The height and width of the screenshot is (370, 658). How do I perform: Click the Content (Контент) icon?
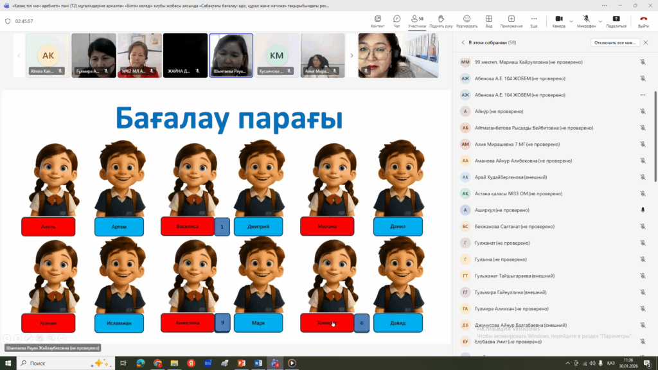[378, 21]
